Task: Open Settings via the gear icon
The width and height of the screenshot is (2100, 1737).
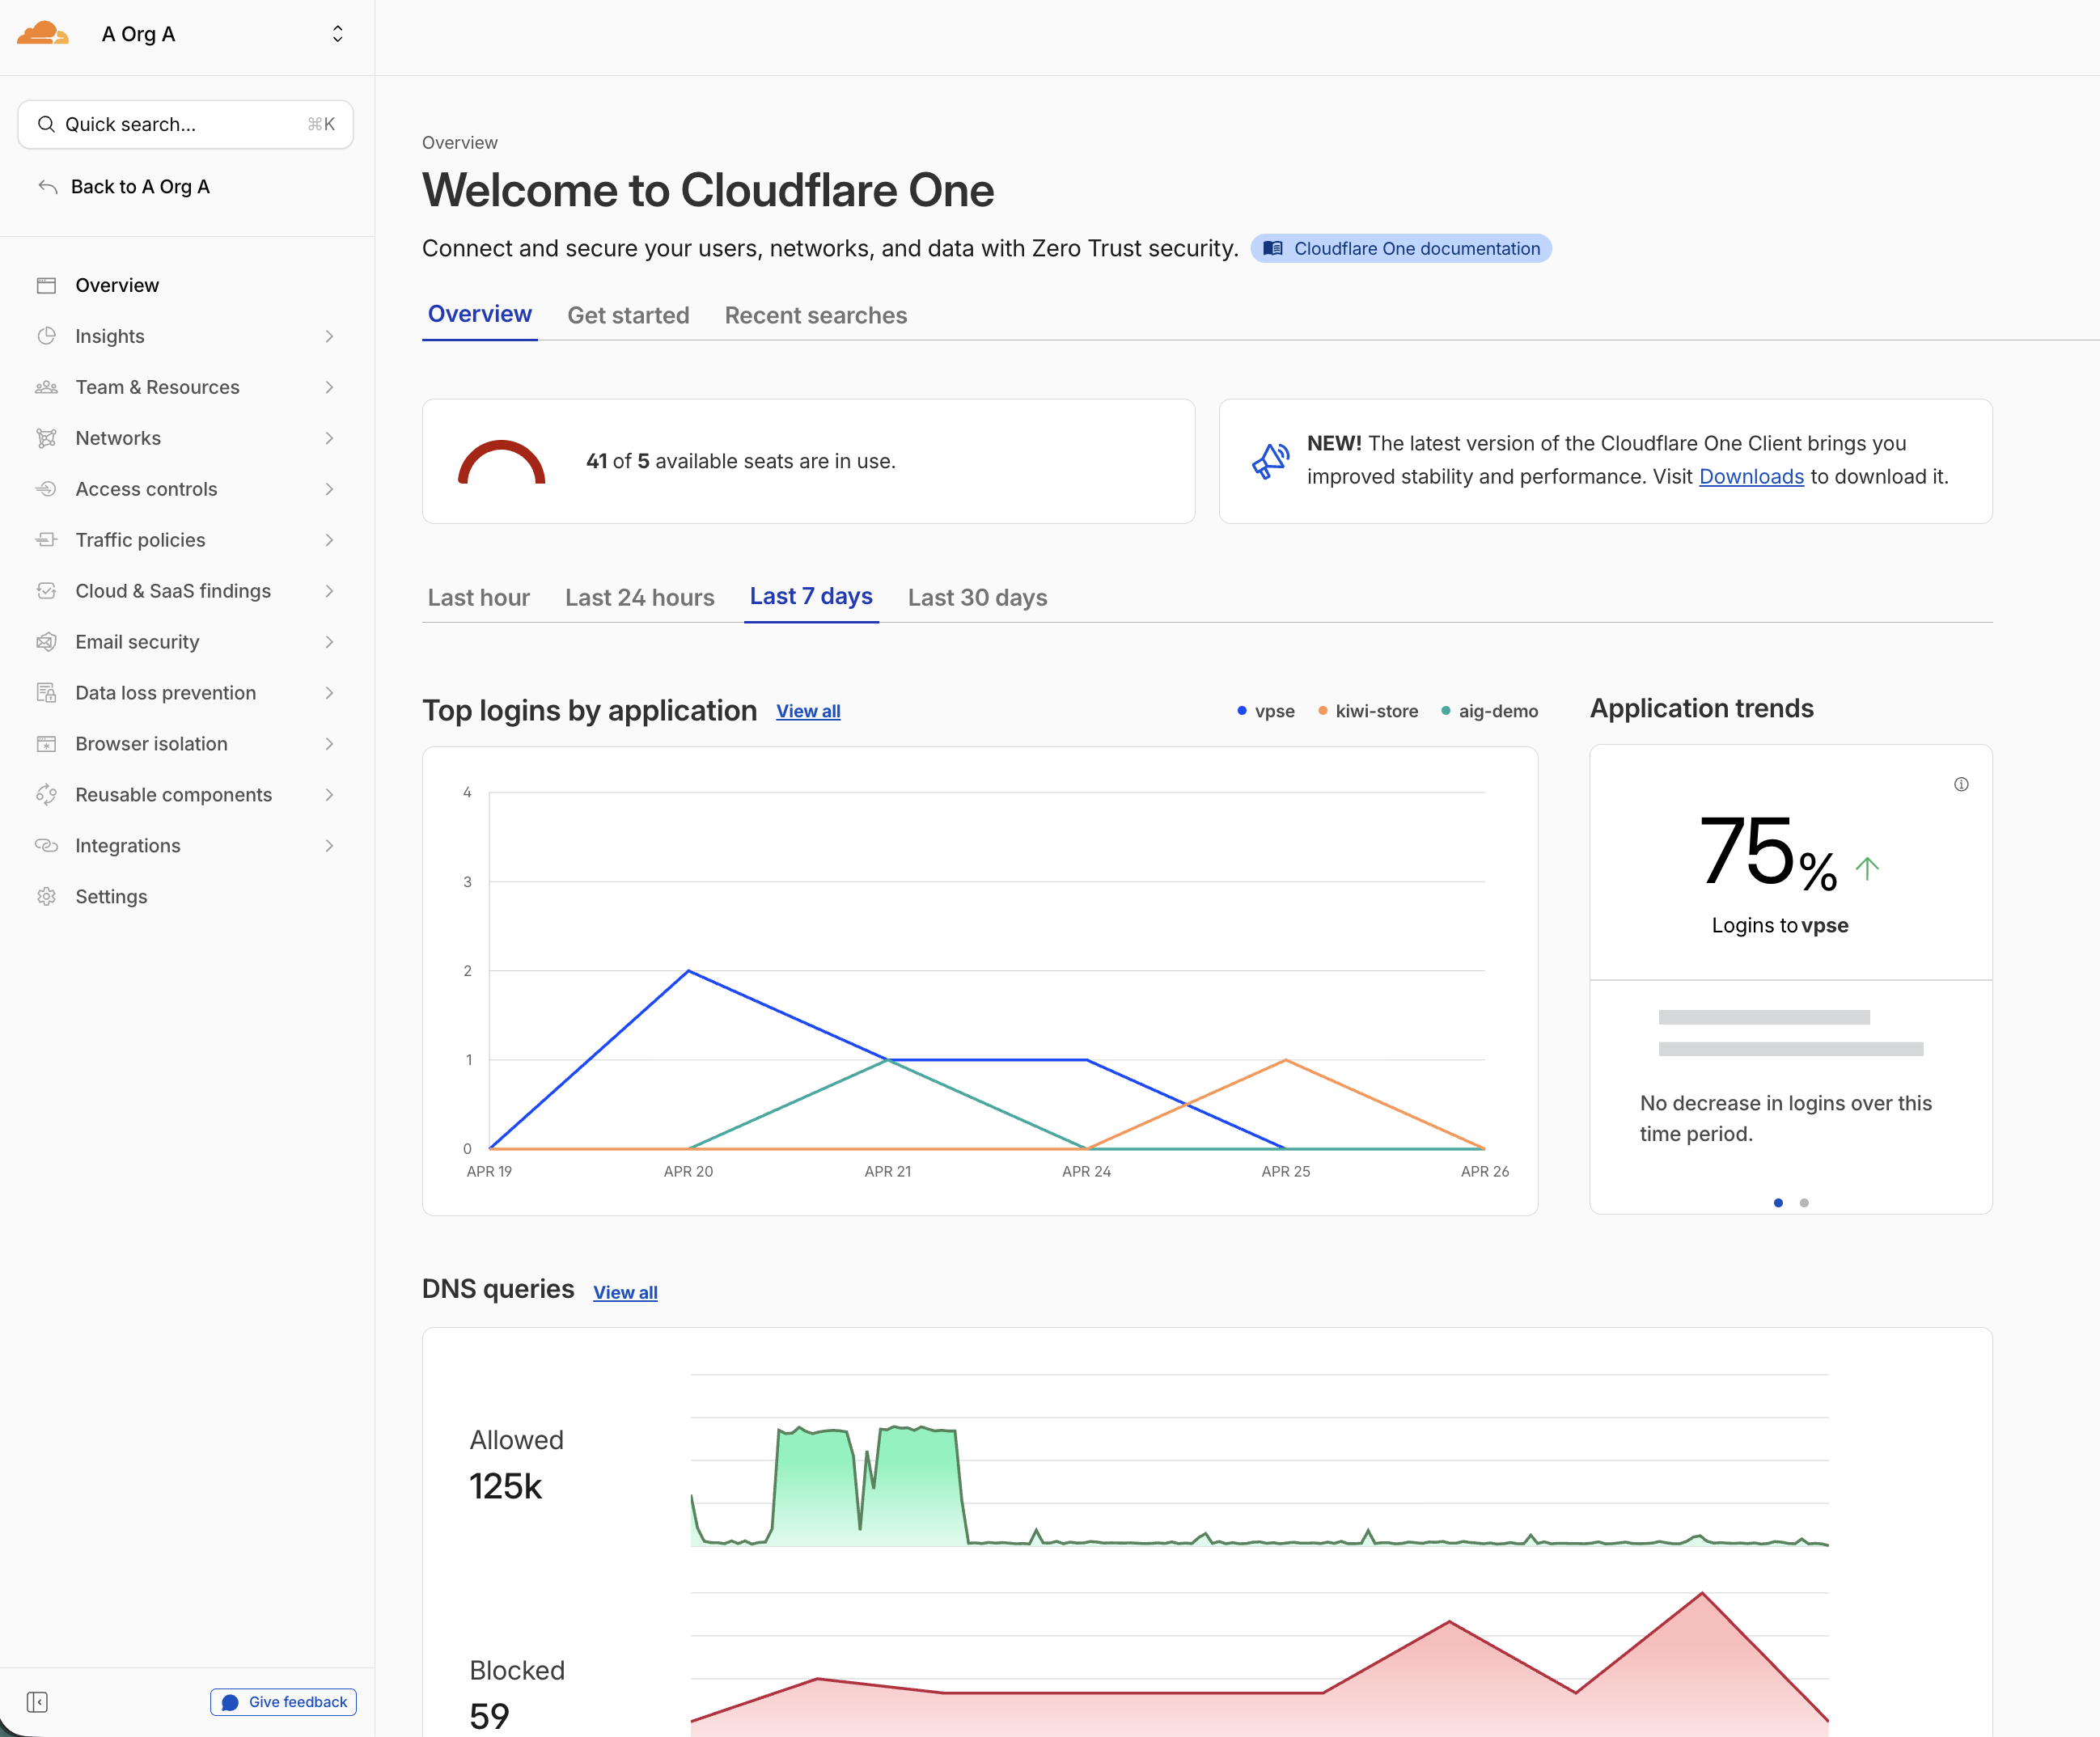Action: click(x=46, y=898)
